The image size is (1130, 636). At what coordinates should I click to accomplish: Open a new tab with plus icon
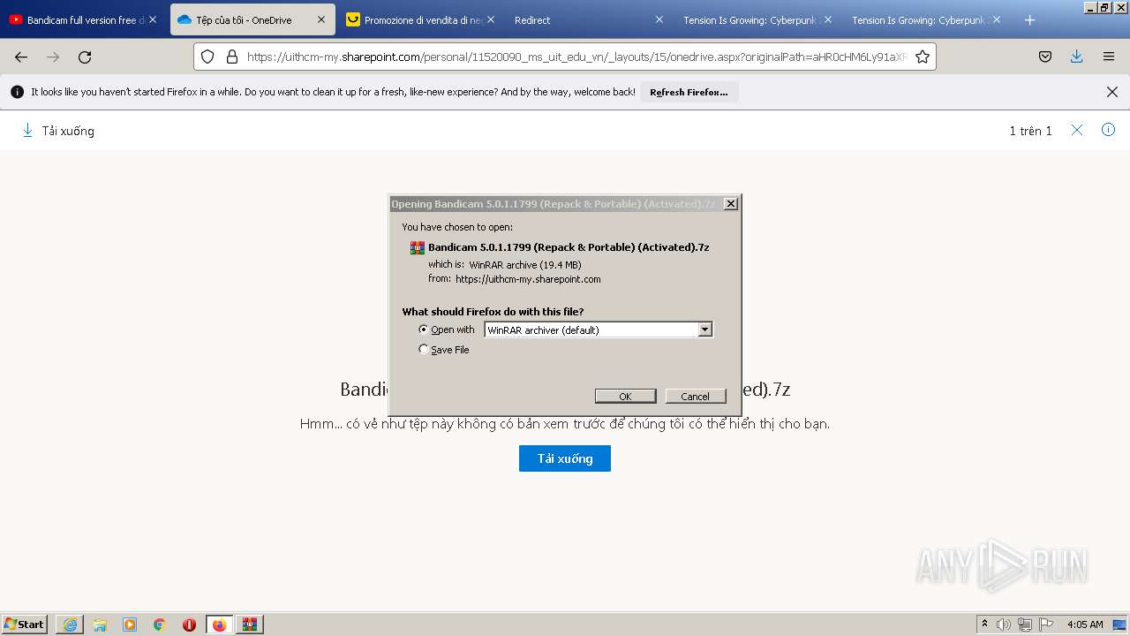click(x=1029, y=19)
